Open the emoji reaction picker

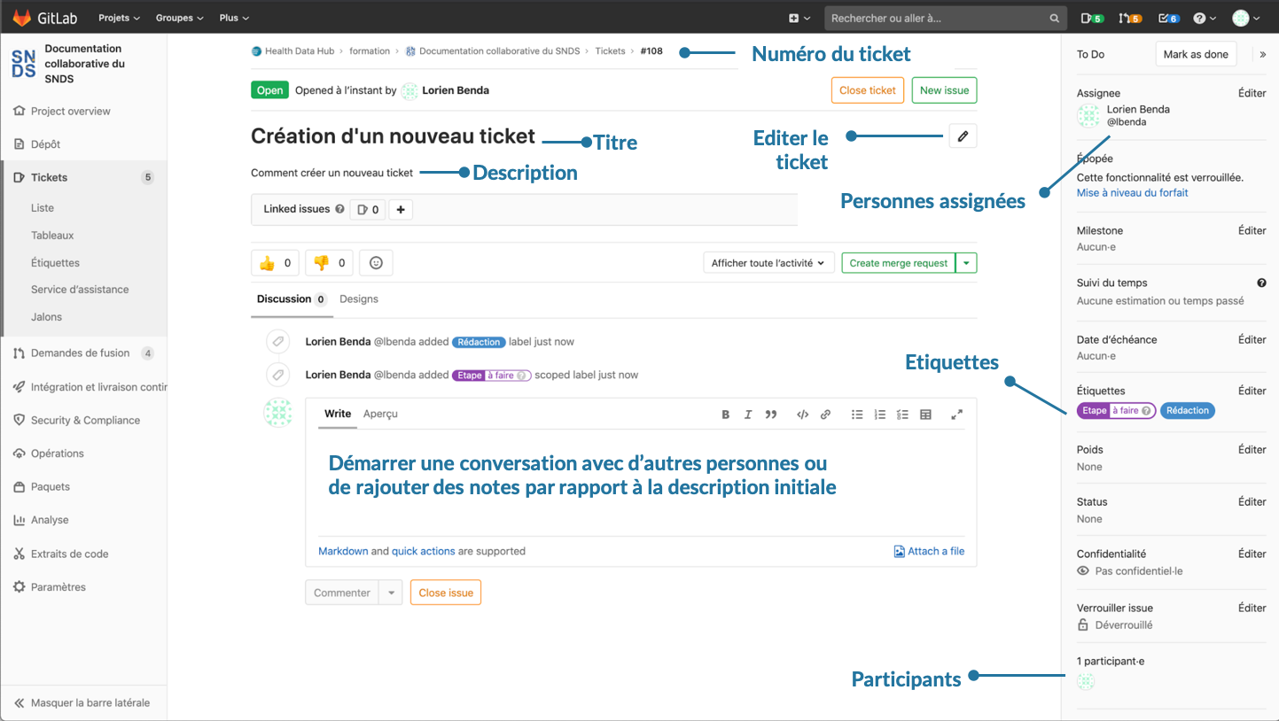coord(377,263)
